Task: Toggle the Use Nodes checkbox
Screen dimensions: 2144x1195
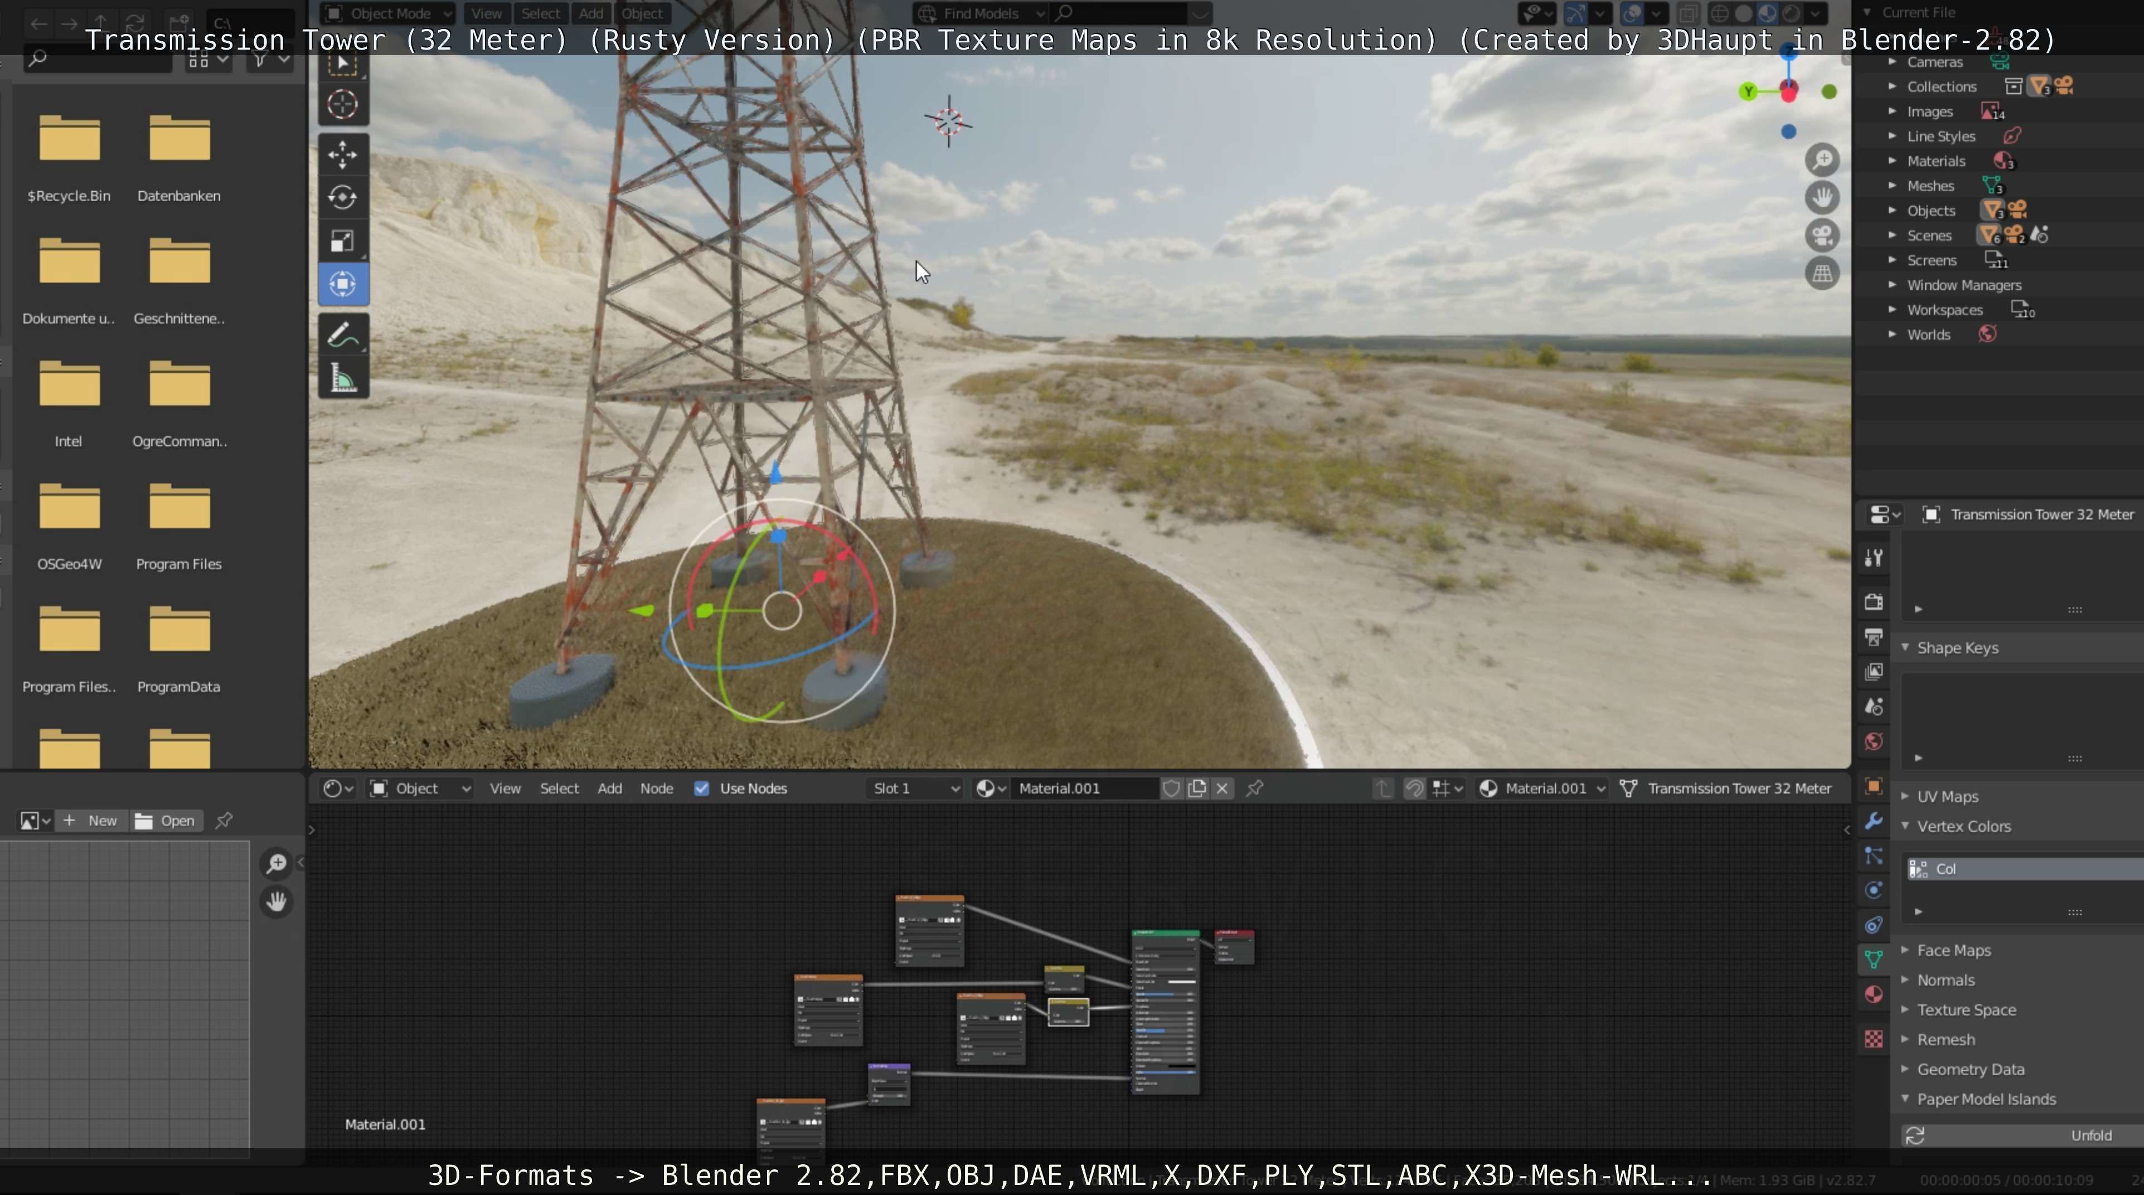Action: click(x=702, y=788)
